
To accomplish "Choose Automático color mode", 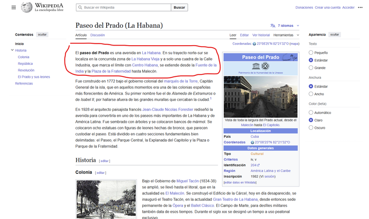I will coord(311,112).
